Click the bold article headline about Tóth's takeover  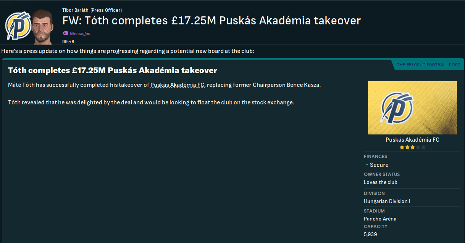point(112,70)
